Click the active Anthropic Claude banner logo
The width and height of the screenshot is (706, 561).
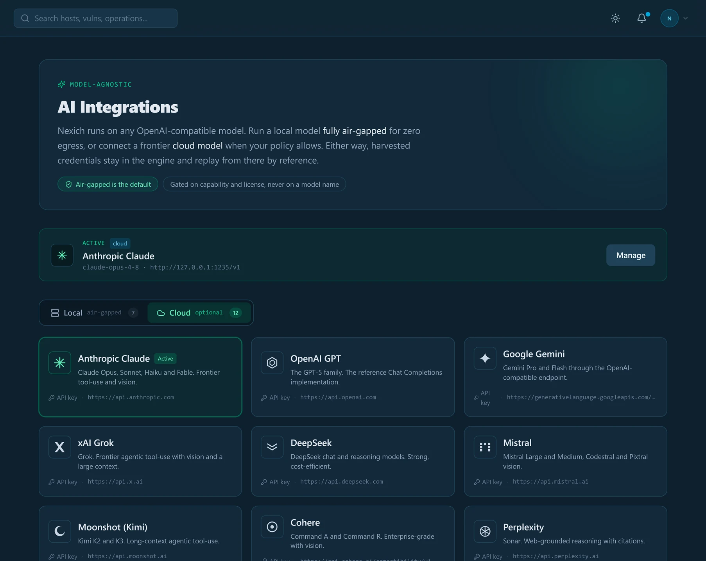pyautogui.click(x=62, y=255)
